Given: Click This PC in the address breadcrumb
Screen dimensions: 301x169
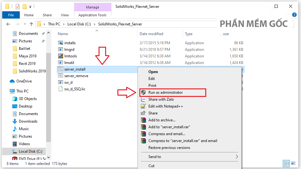Looking at the screenshot, I should tap(54, 24).
